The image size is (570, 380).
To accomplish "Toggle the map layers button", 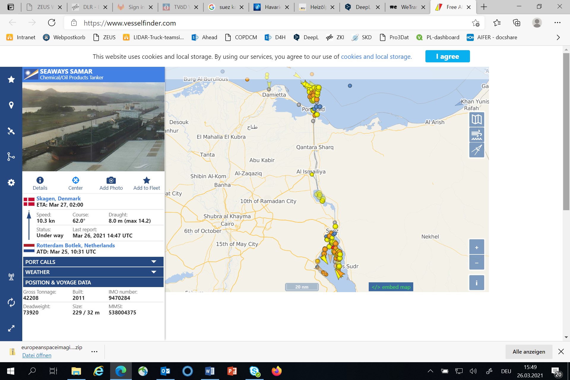I will [477, 120].
